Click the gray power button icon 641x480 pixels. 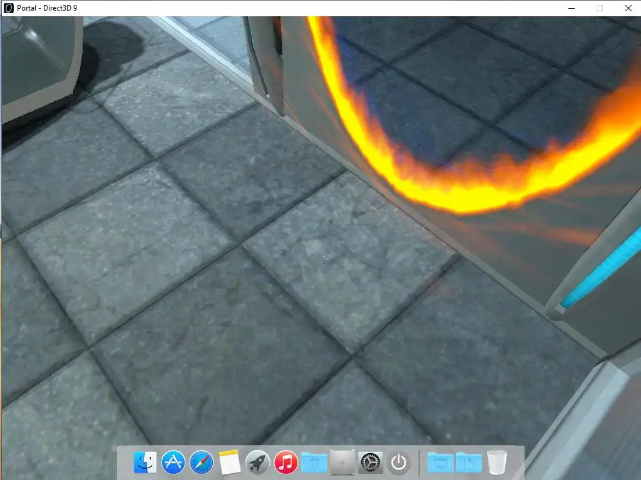tap(399, 462)
